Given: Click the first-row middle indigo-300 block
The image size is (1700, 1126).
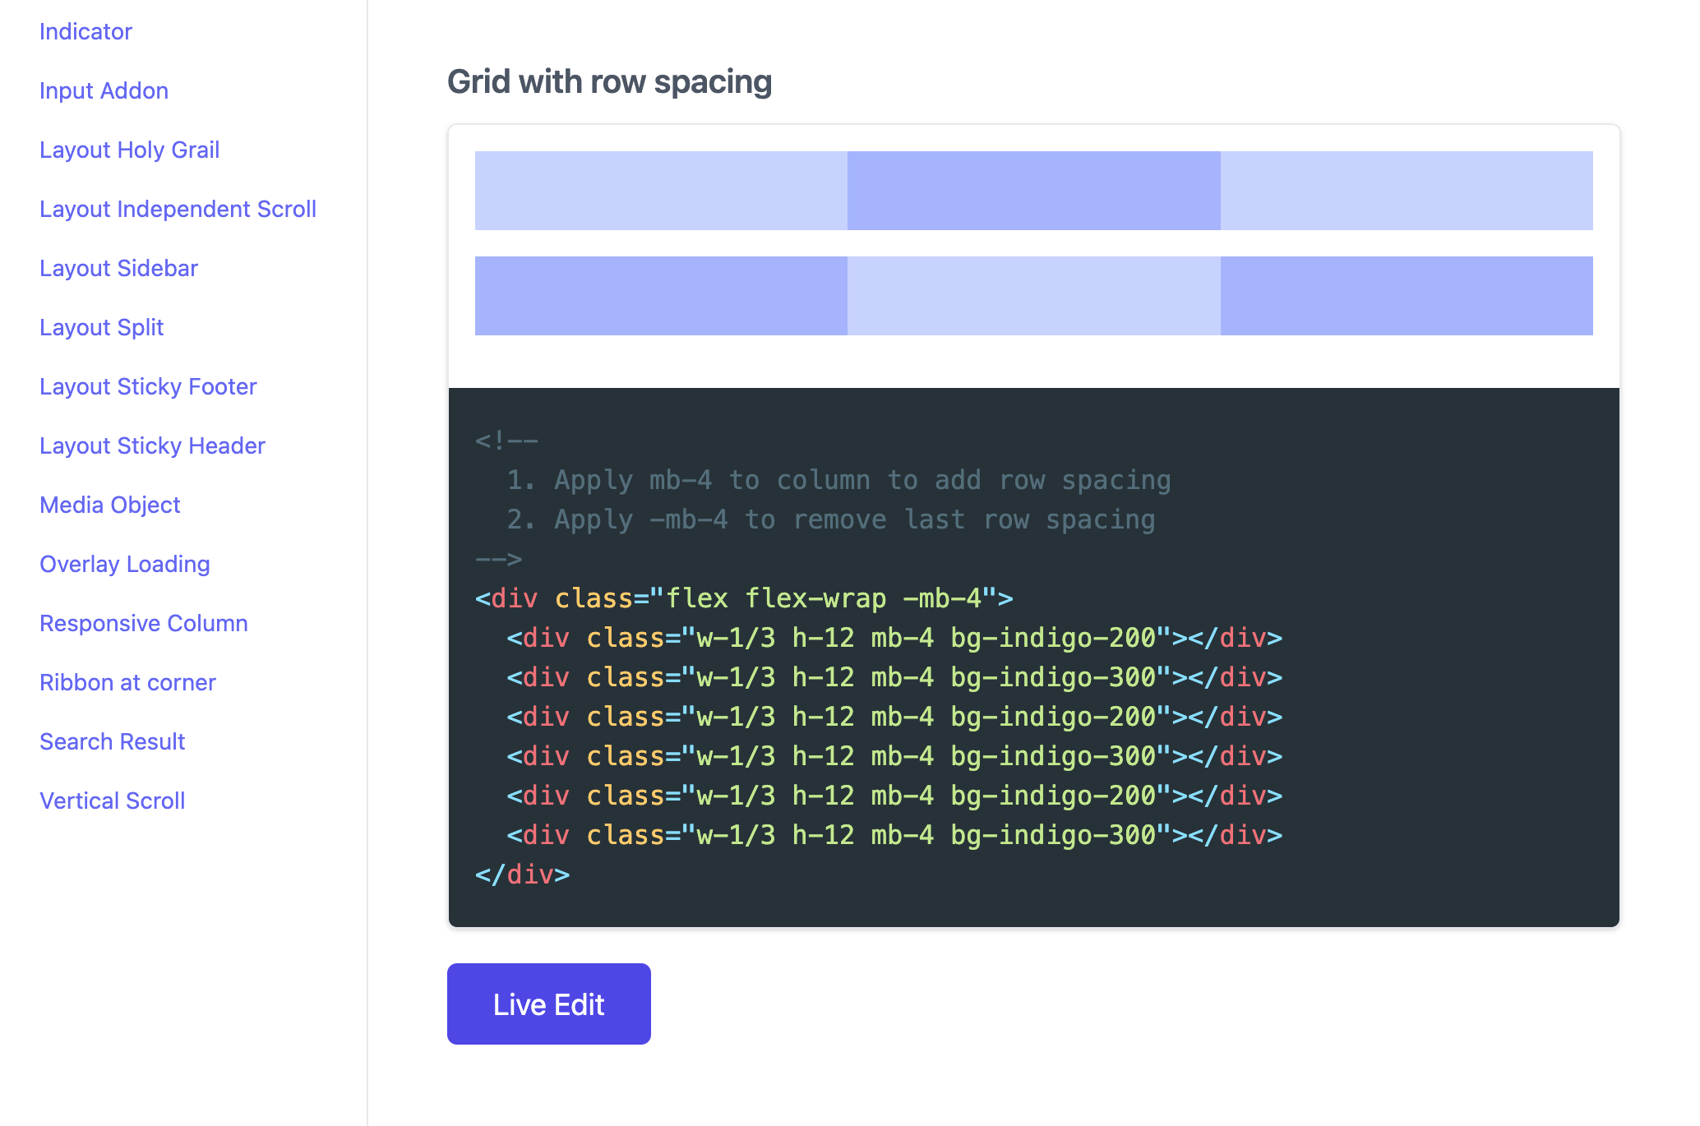Looking at the screenshot, I should [x=1033, y=191].
